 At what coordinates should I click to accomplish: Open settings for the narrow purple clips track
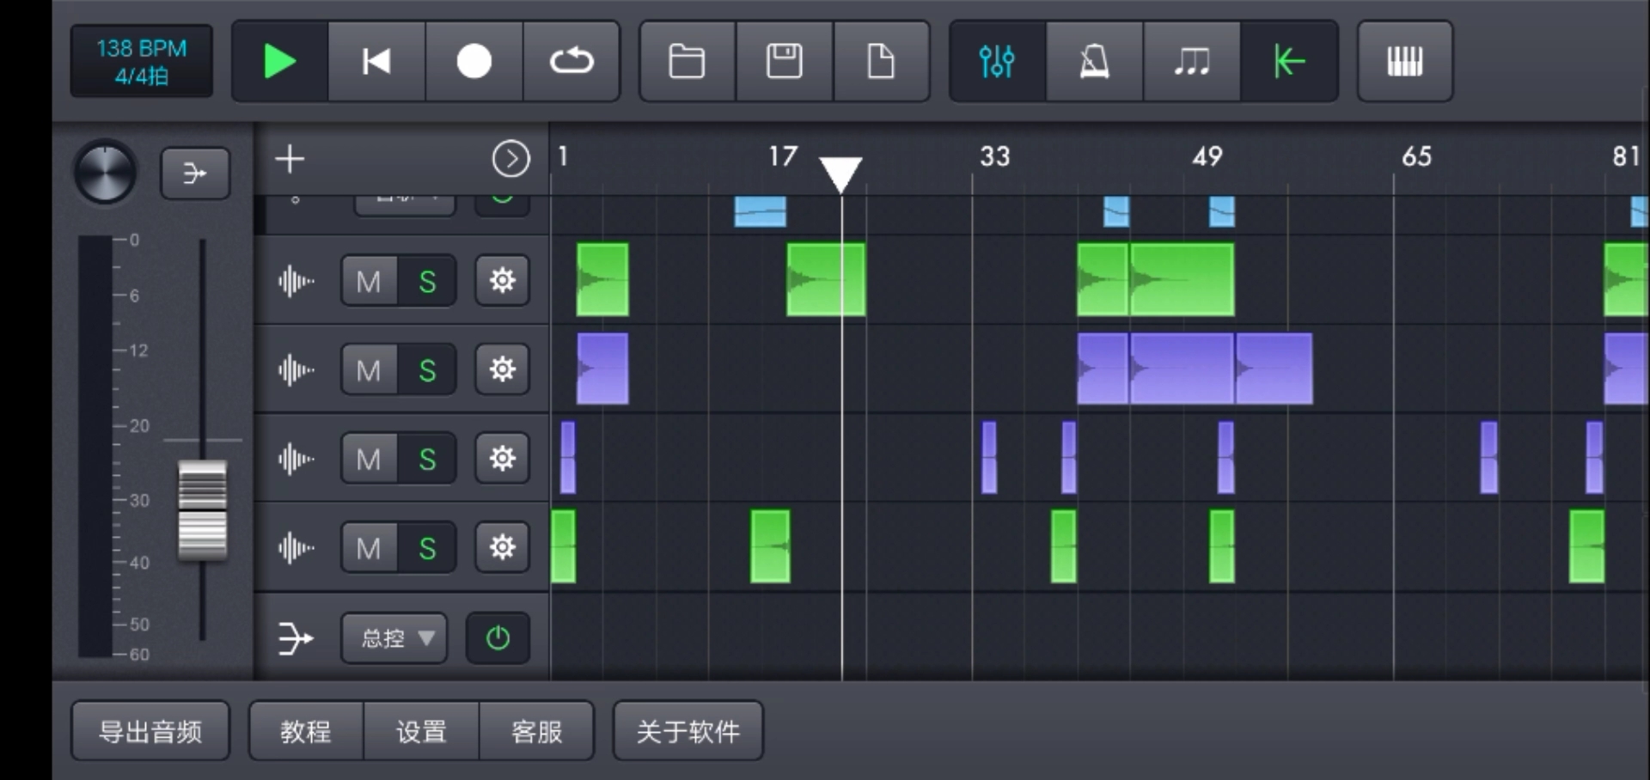tap(503, 459)
